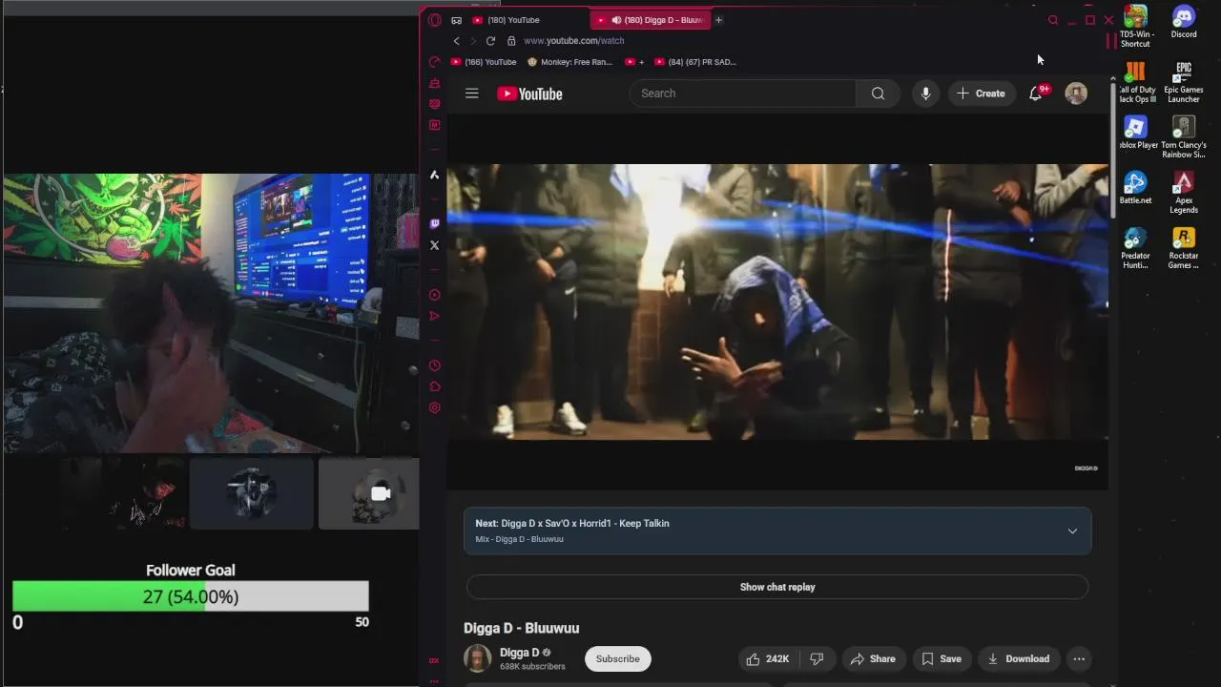View site security lock icon

point(511,41)
